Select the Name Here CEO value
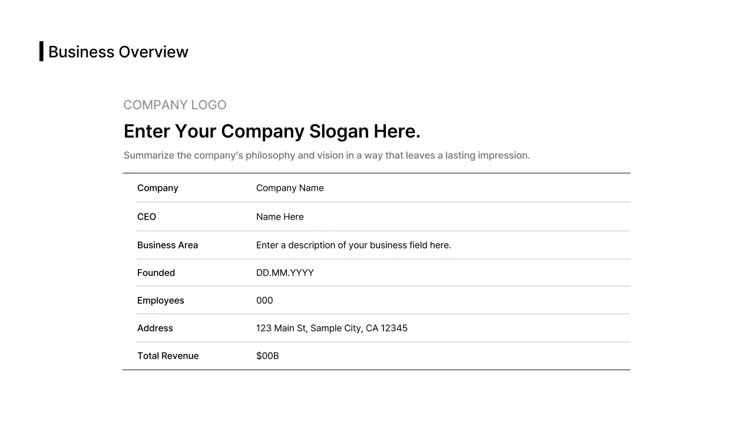This screenshot has width=754, height=424. 280,217
